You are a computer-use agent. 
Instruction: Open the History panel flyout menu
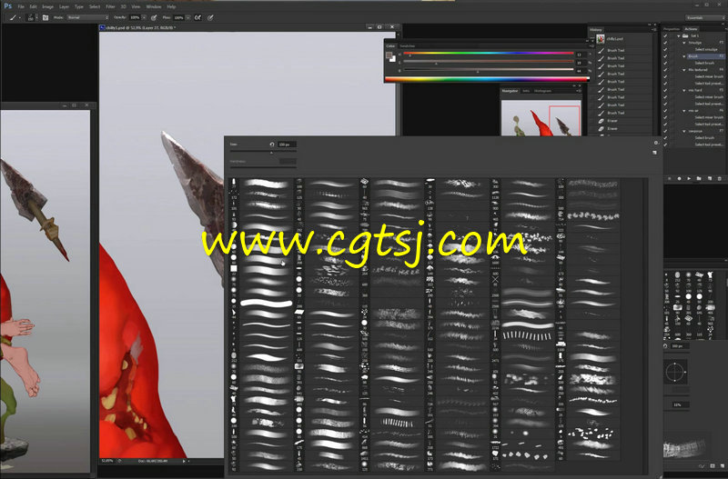click(x=653, y=30)
